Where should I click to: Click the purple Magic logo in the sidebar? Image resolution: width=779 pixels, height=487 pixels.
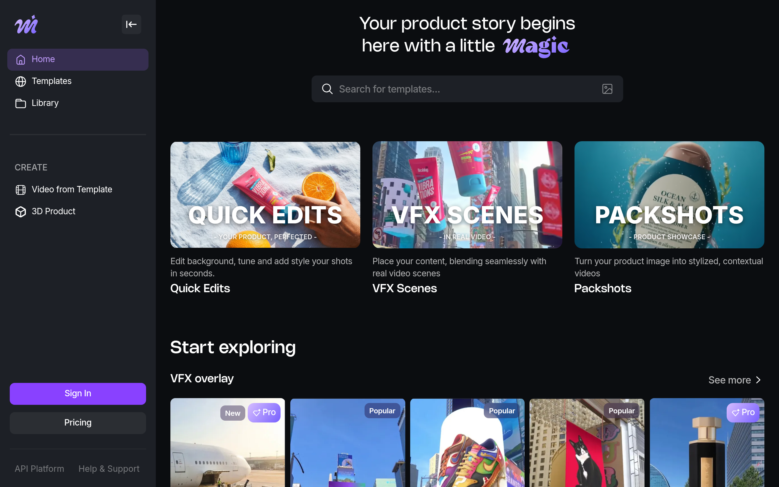click(26, 24)
